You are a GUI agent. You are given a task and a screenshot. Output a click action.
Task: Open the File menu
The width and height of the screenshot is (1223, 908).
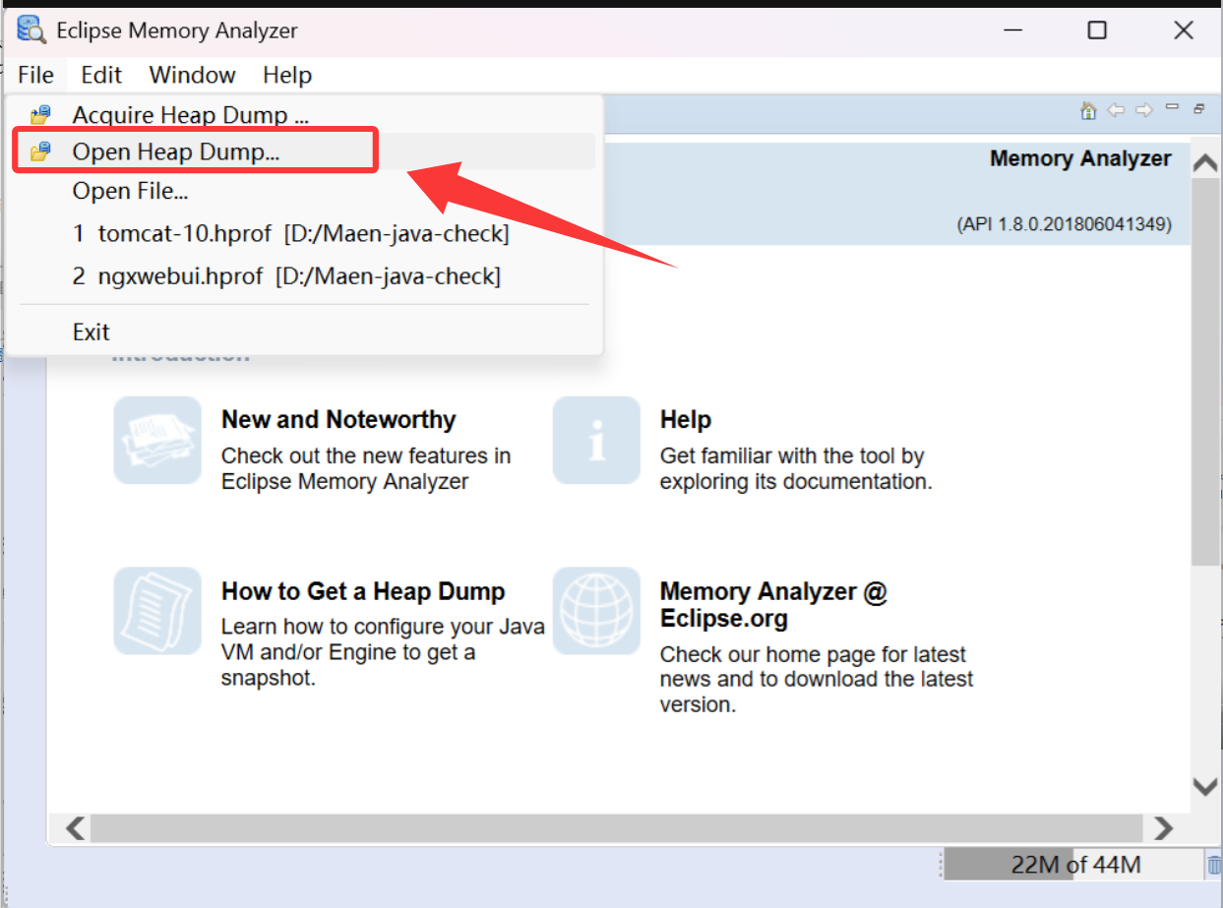[36, 75]
